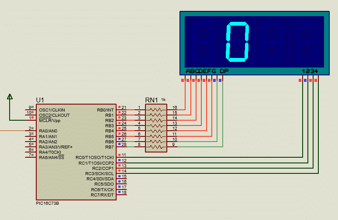Click pin number 26 on U1

click(x=124, y=134)
